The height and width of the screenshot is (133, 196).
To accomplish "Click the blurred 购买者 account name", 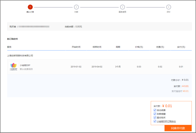I will (34, 27).
